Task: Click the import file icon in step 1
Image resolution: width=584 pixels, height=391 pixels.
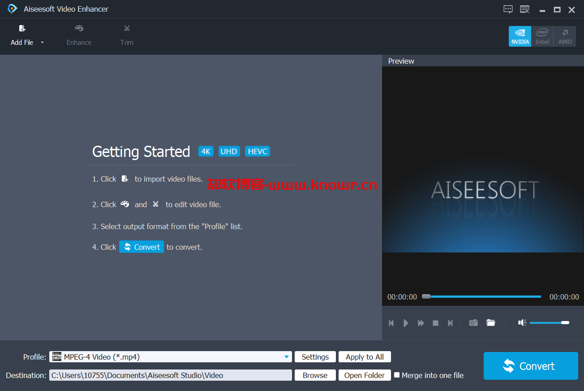Action: coord(125,178)
